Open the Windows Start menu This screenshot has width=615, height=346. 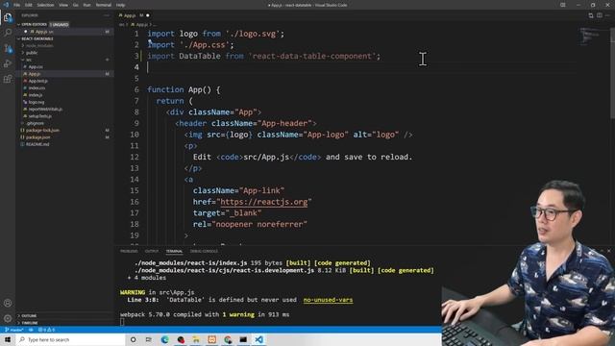(8, 339)
